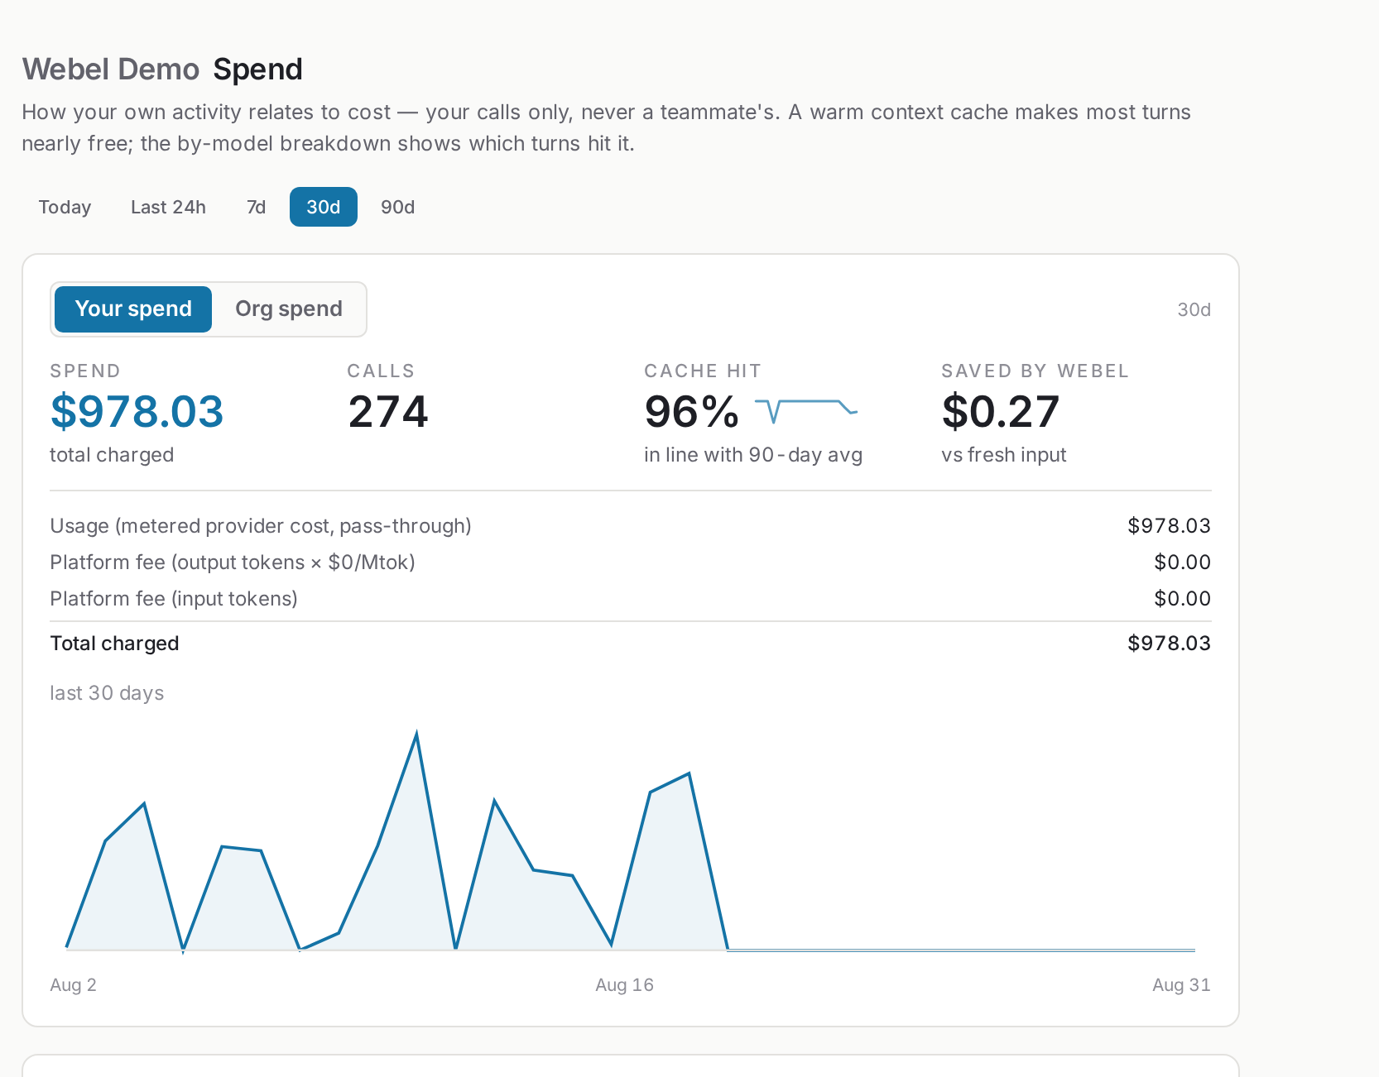1379x1077 pixels.
Task: Choose the 7d time range
Action: pos(256,207)
